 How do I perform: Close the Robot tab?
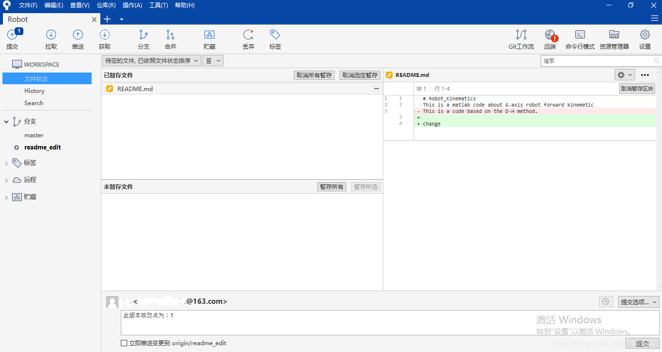95,19
